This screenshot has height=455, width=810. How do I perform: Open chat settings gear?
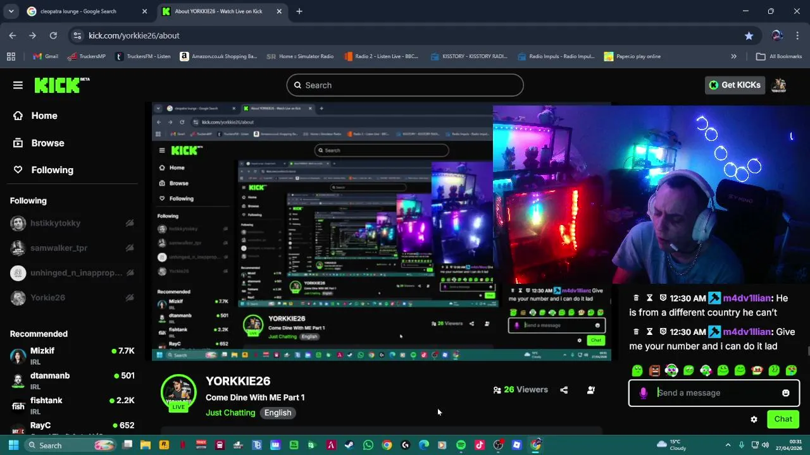754,420
